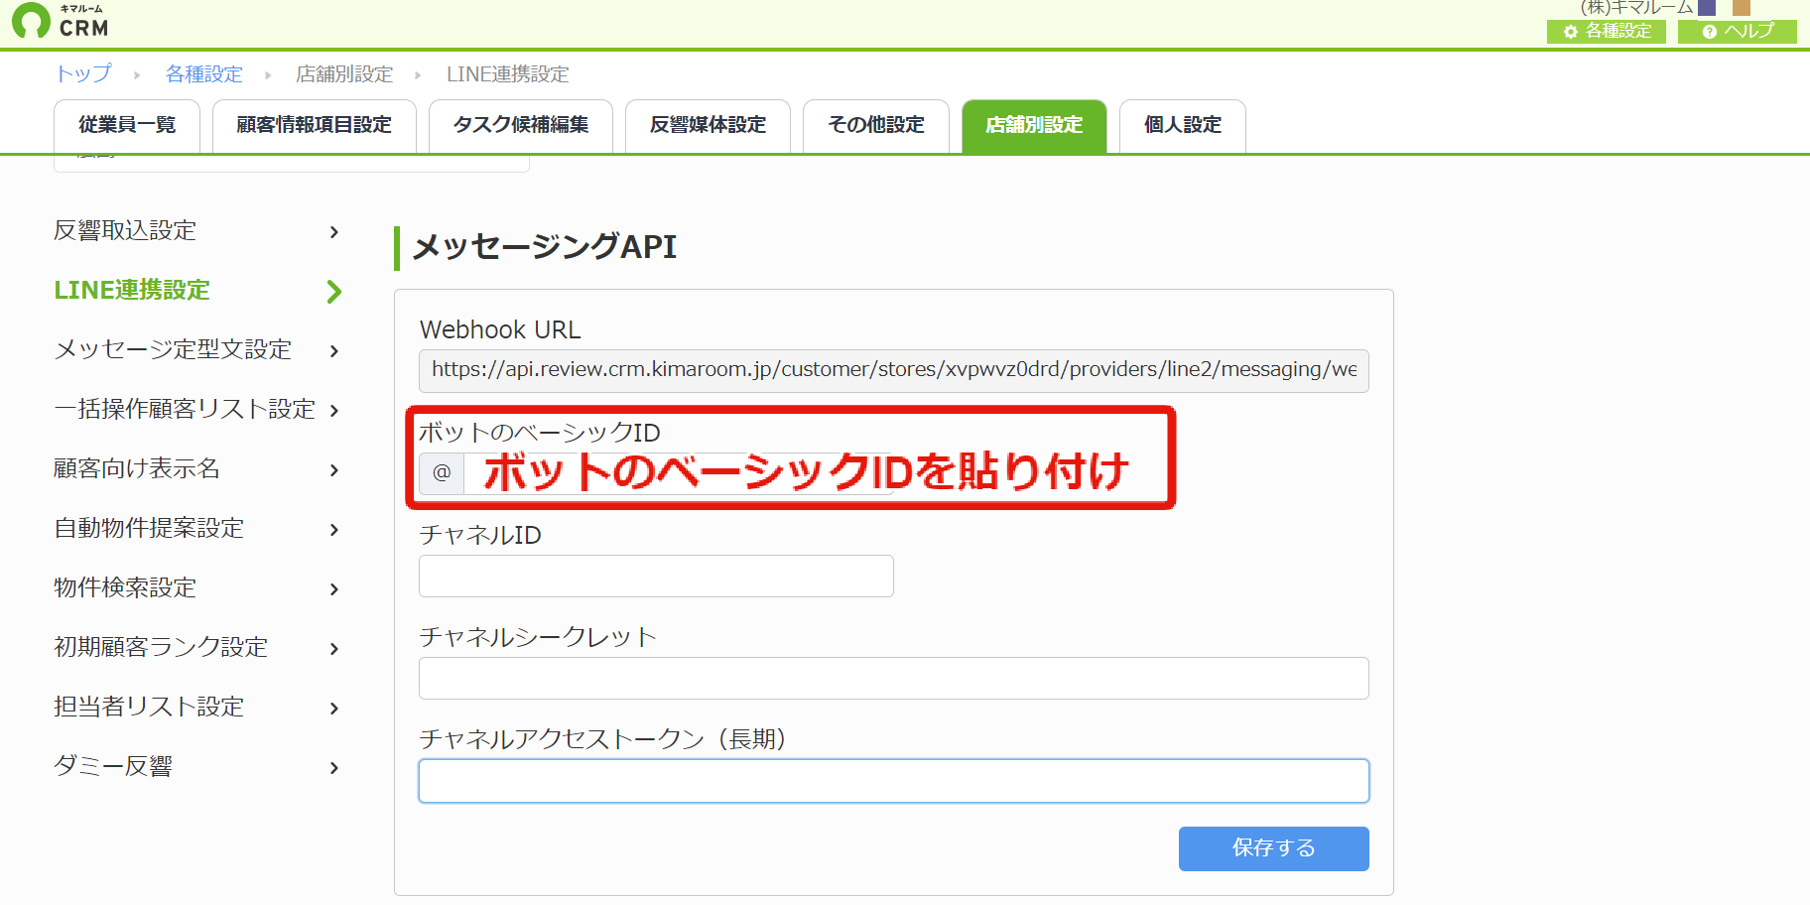Switch to タスク候補編集 tab

pos(521,125)
